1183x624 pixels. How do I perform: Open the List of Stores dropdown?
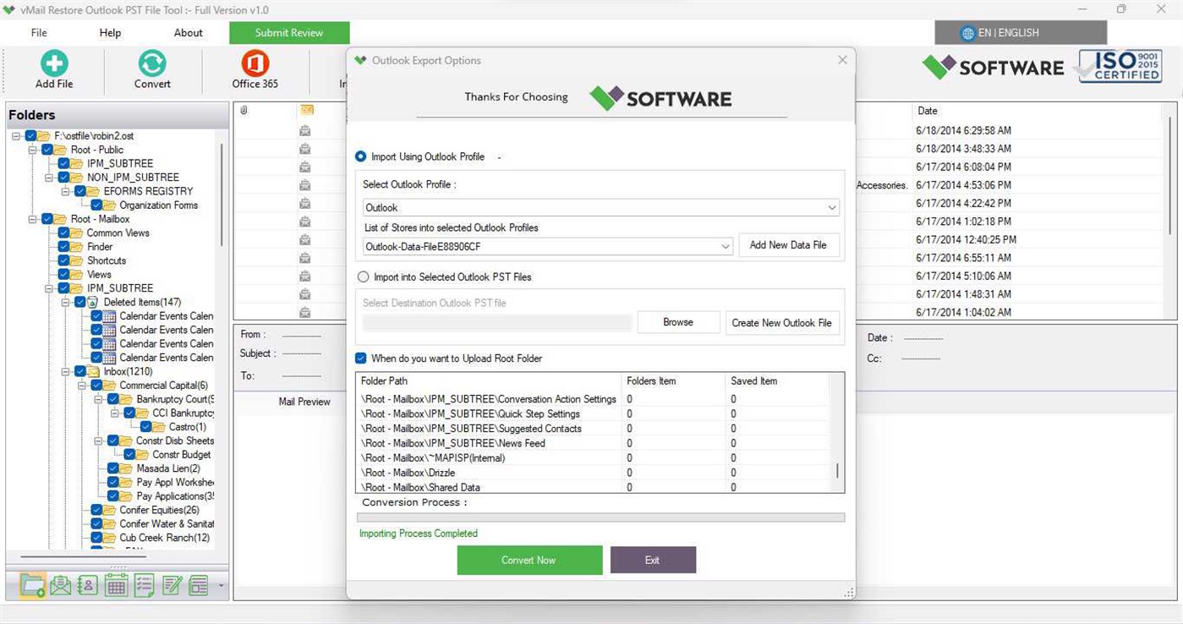click(x=725, y=245)
